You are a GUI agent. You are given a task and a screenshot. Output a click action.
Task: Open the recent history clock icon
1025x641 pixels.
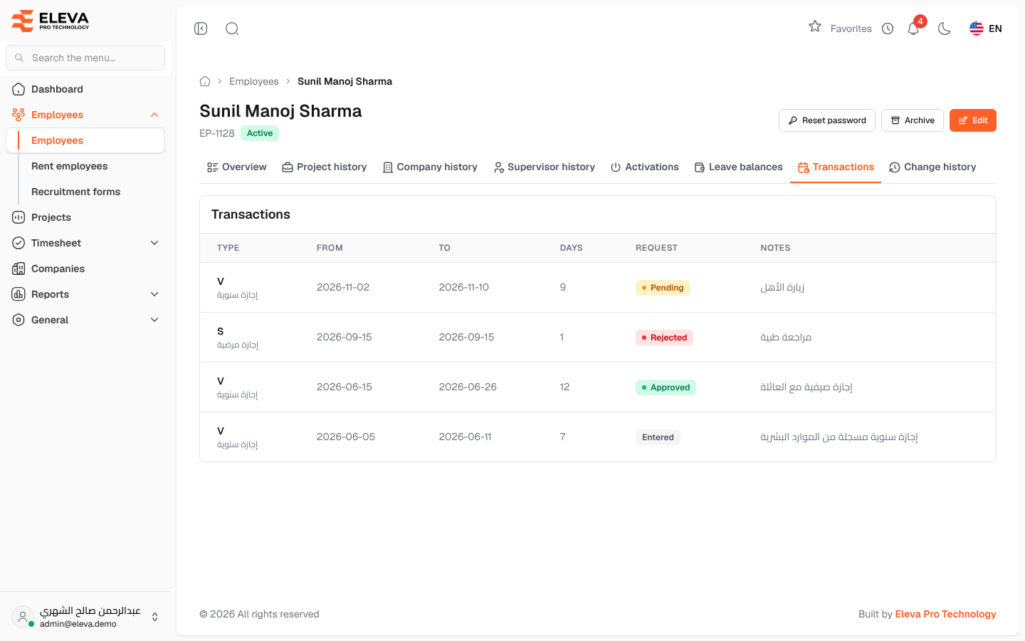pyautogui.click(x=888, y=28)
